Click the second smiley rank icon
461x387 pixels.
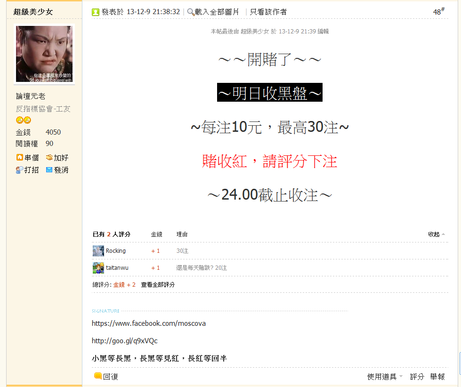pyautogui.click(x=27, y=120)
